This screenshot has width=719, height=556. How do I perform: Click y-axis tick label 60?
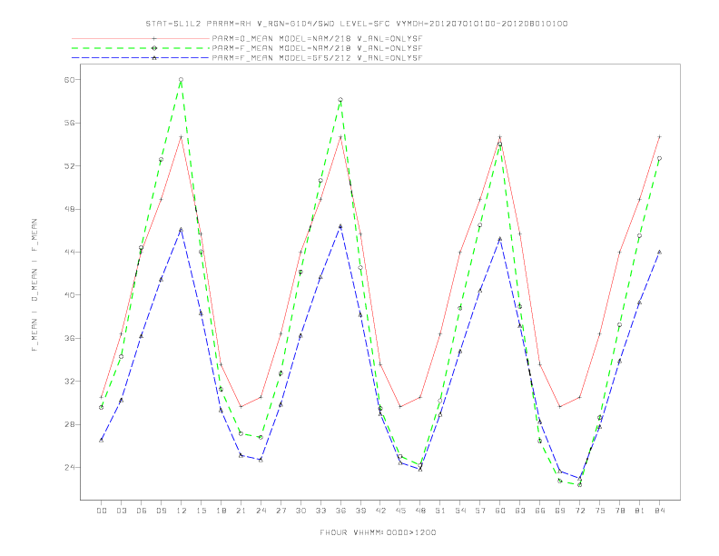pyautogui.click(x=69, y=79)
